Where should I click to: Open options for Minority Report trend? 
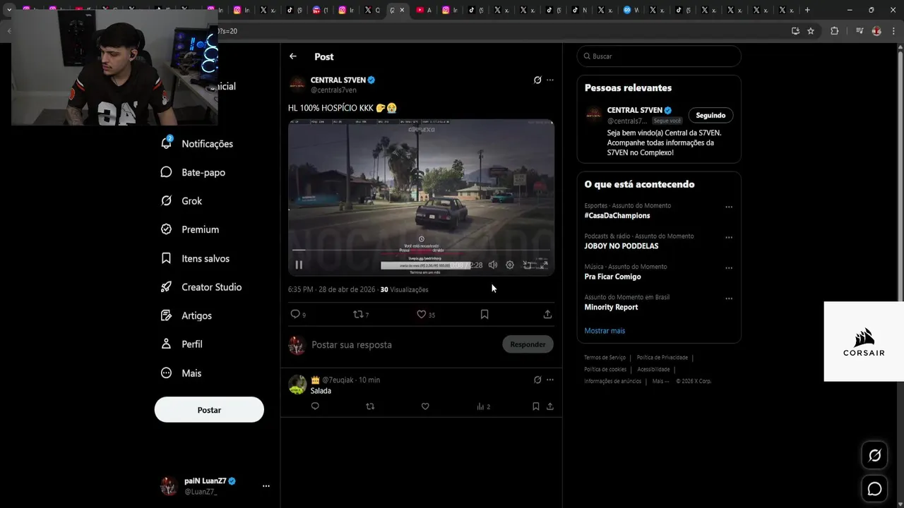point(729,298)
